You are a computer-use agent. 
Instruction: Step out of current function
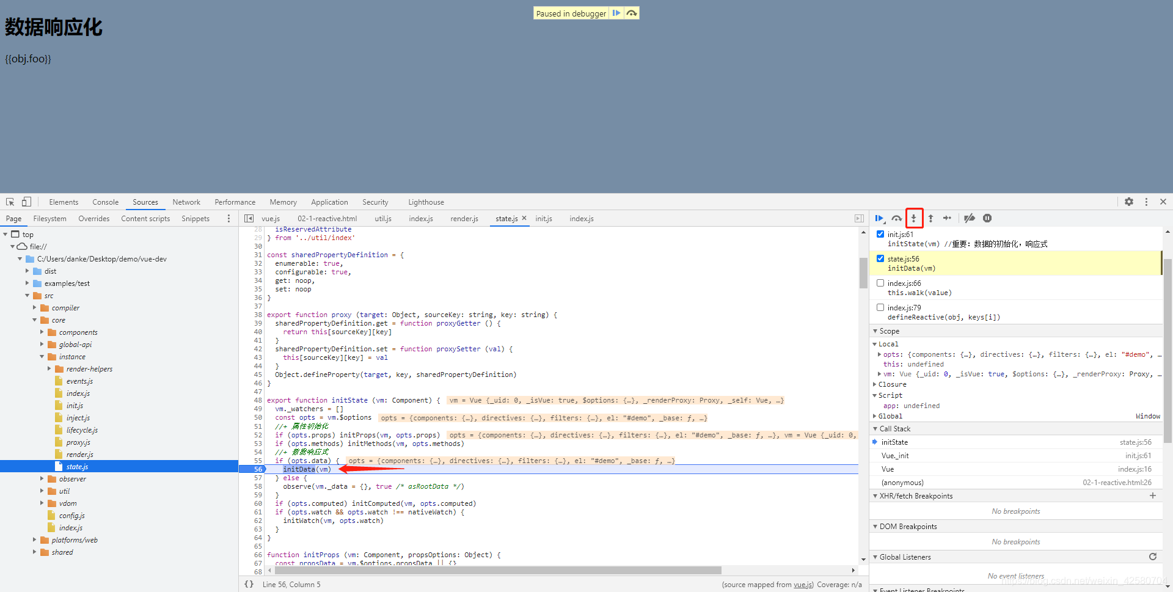pyautogui.click(x=930, y=218)
